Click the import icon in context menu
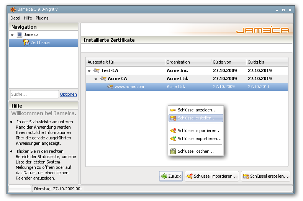 coord(173,131)
